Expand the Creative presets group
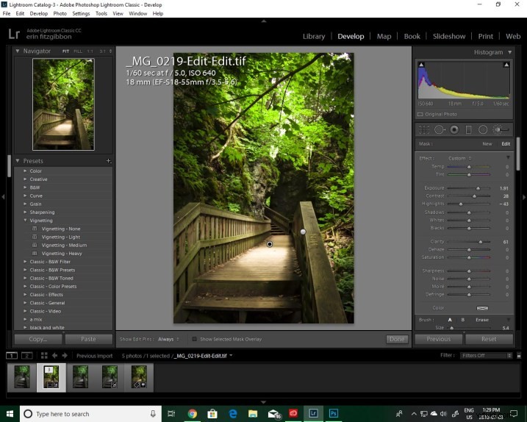The height and width of the screenshot is (422, 527). (x=25, y=179)
